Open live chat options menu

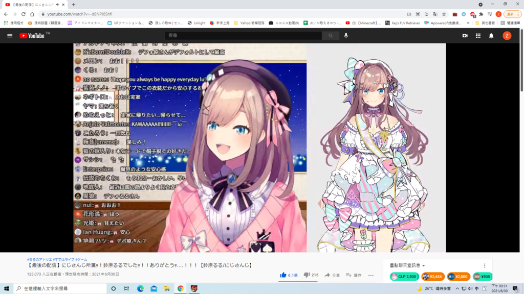tap(485, 265)
